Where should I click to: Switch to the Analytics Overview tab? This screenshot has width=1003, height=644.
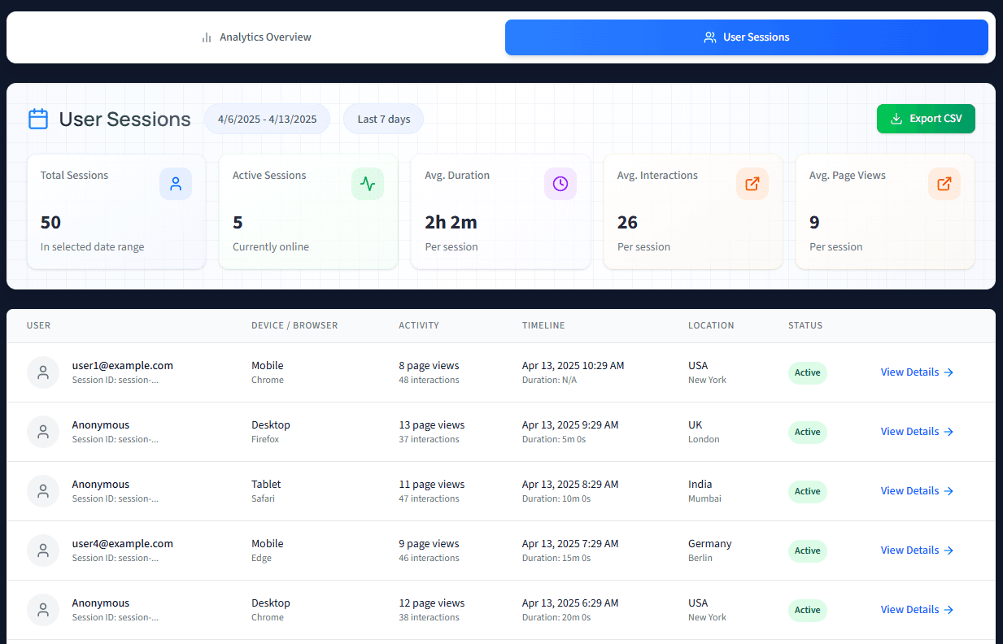(x=256, y=37)
